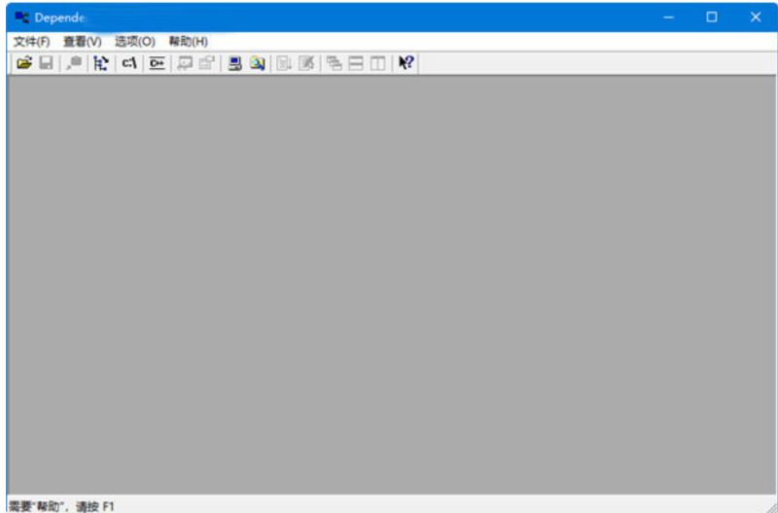
Task: Toggle the Auto Expand tree icon
Action: [100, 63]
